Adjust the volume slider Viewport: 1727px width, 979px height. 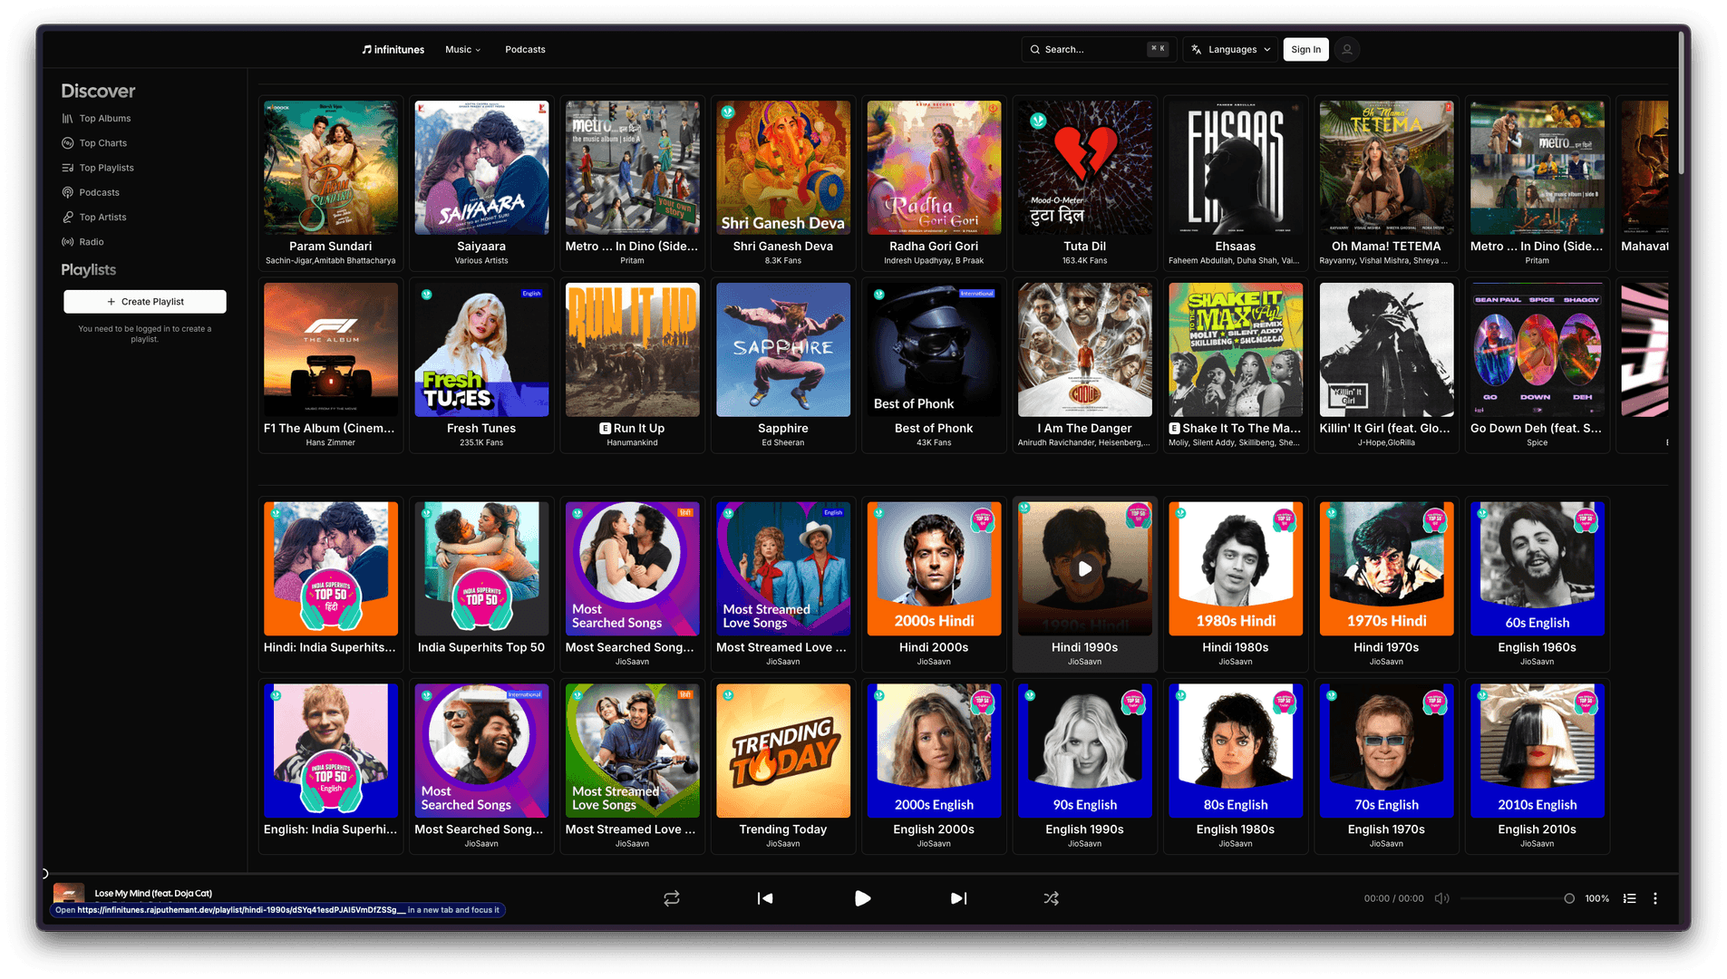[1518, 898]
